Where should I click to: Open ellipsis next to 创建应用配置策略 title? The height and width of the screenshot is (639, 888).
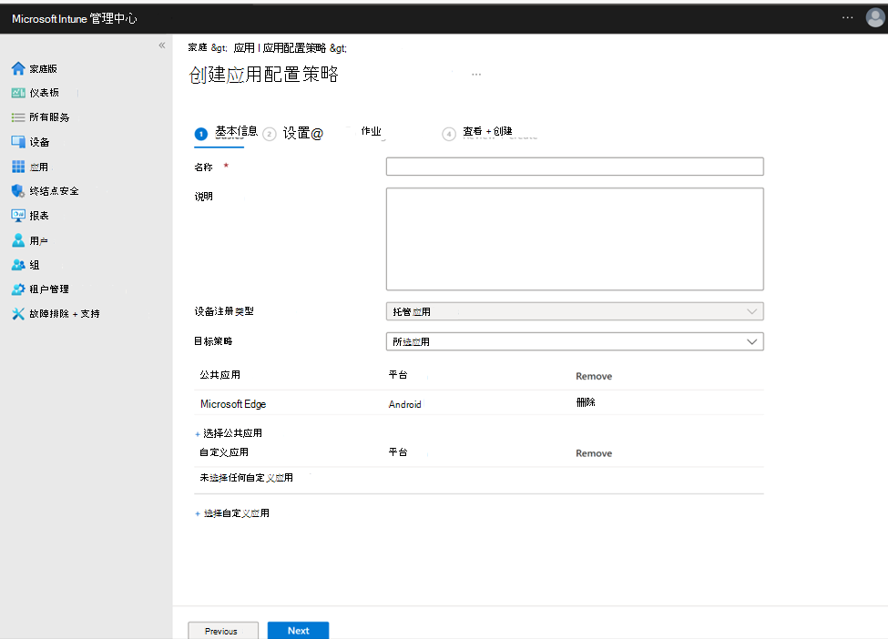[476, 74]
